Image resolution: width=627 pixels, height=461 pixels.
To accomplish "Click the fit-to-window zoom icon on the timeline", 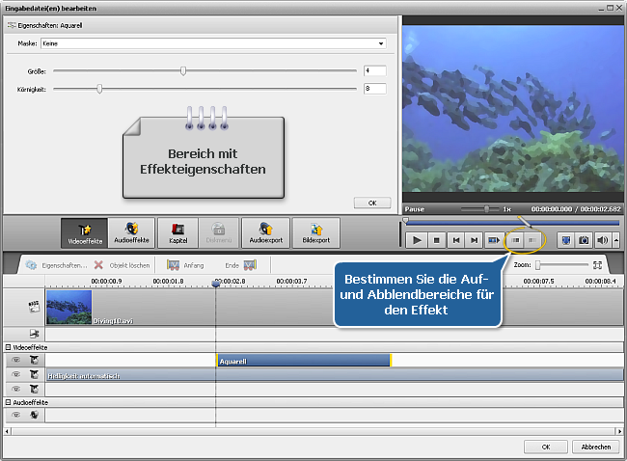I will [x=598, y=264].
